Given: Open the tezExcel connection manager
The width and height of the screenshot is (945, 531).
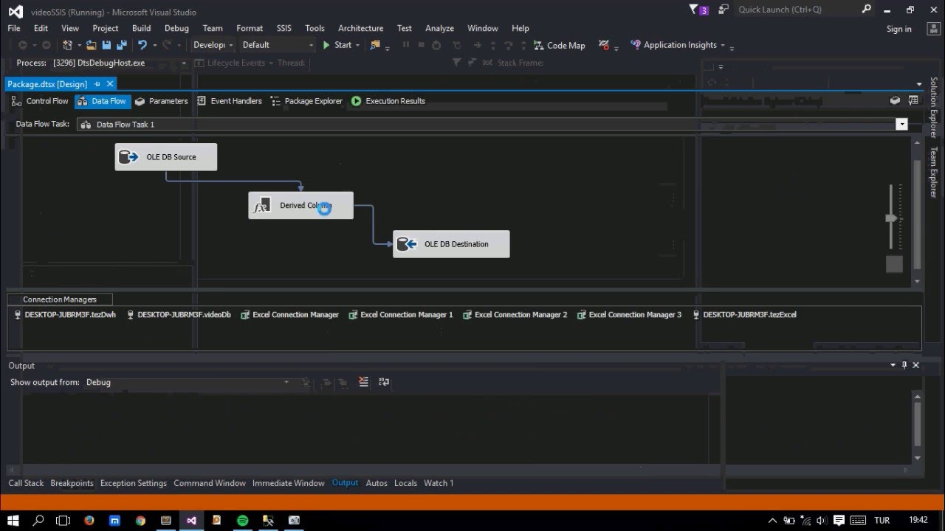Looking at the screenshot, I should 744,315.
